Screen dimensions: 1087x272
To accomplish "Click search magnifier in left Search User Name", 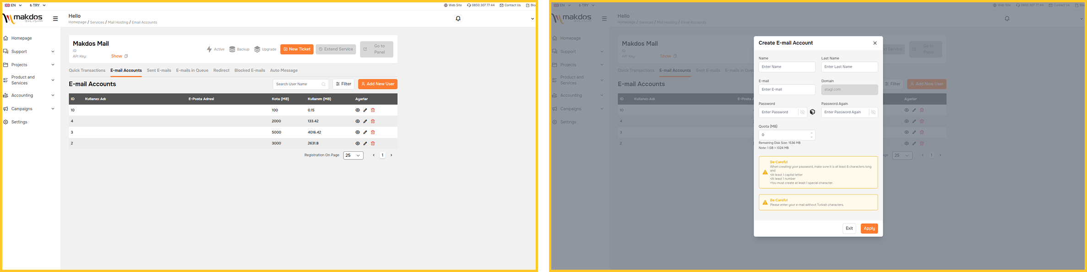I will click(x=323, y=84).
